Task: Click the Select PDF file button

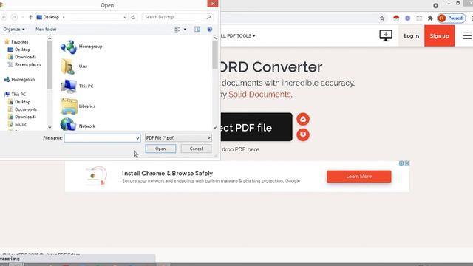Action: pyautogui.click(x=256, y=127)
